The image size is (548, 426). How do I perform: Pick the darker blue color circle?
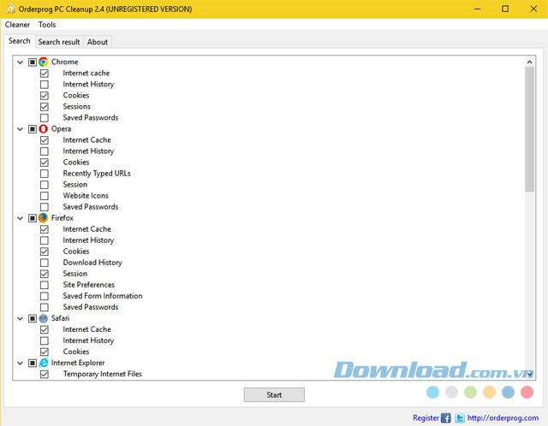pos(508,392)
